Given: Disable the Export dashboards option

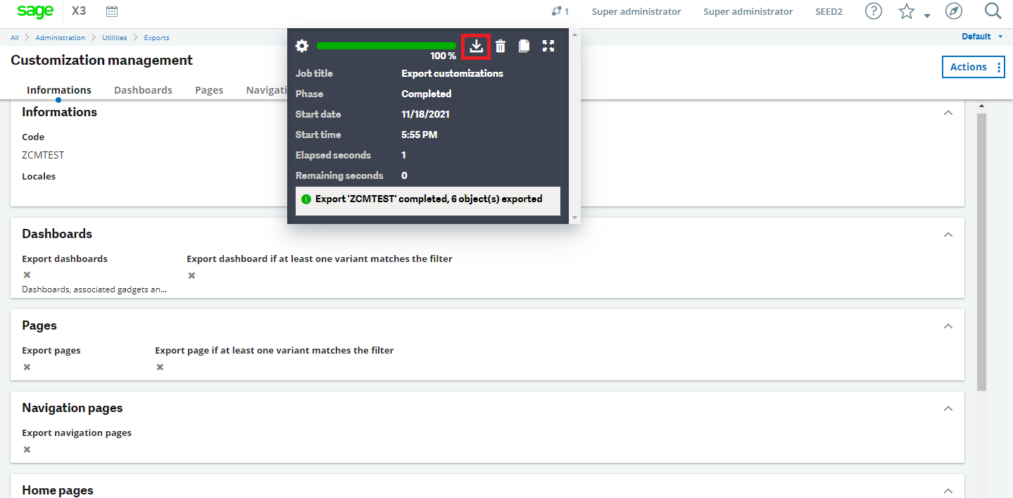Looking at the screenshot, I should [x=25, y=274].
